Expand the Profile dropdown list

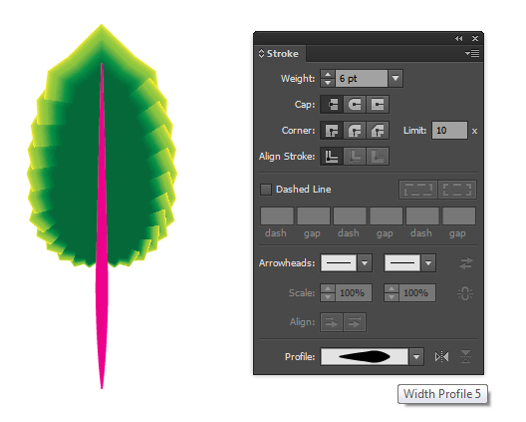pos(416,356)
